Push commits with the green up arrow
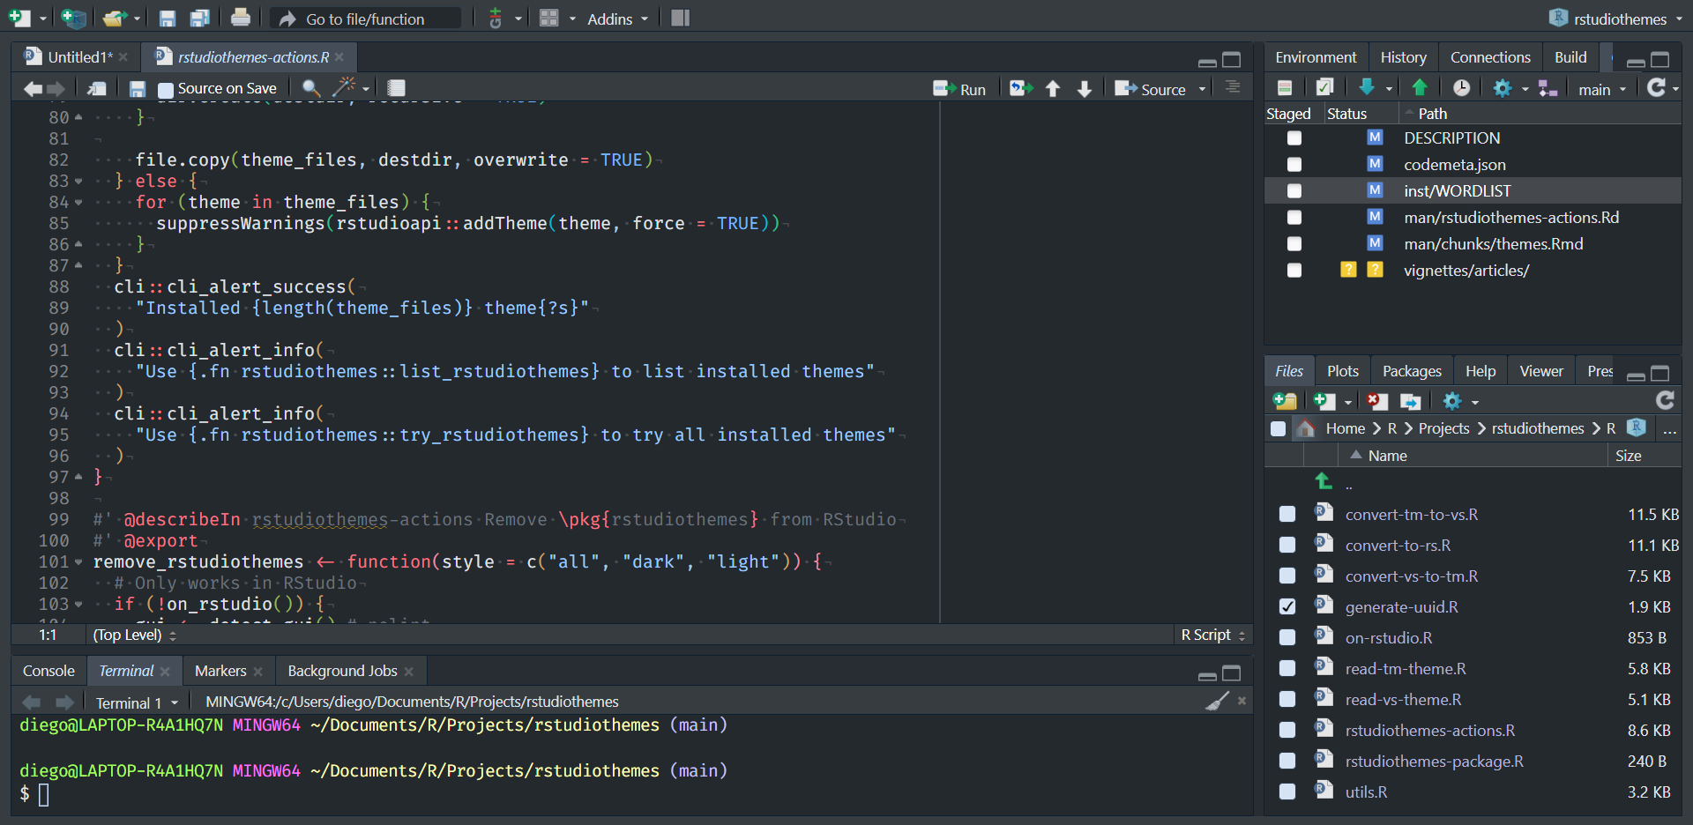Image resolution: width=1693 pixels, height=825 pixels. click(1420, 88)
